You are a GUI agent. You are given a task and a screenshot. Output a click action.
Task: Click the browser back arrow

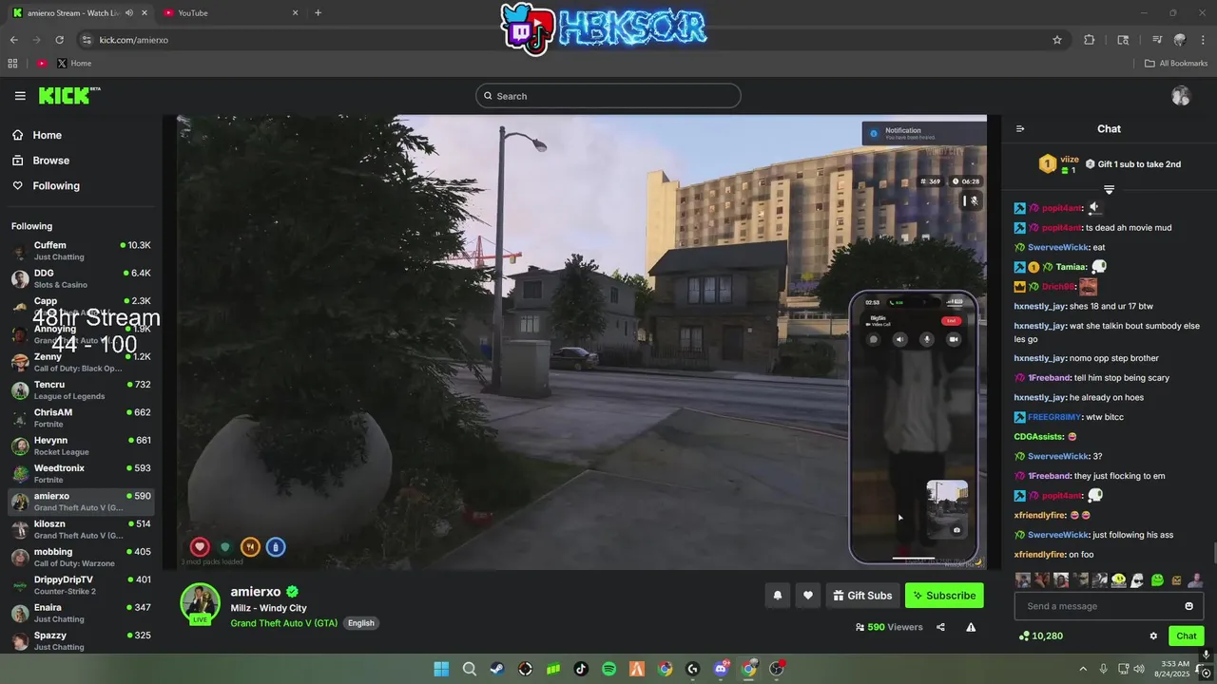click(x=13, y=40)
